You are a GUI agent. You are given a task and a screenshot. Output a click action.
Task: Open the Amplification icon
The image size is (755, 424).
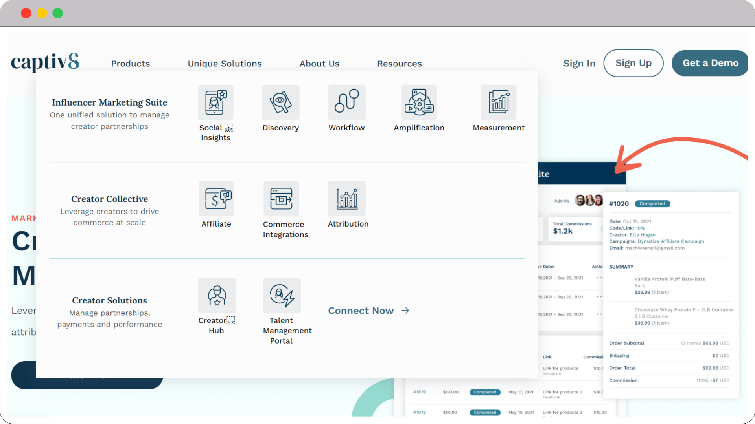[419, 102]
